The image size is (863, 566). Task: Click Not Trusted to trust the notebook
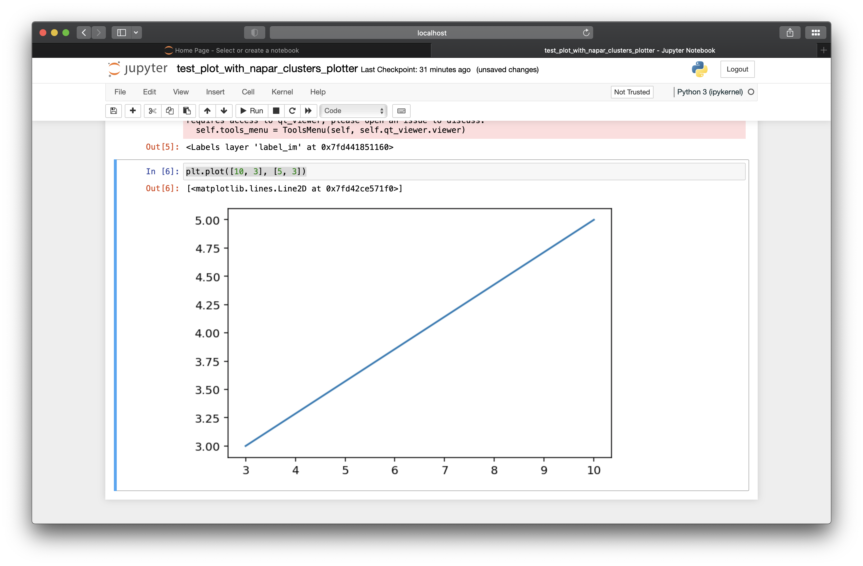pyautogui.click(x=632, y=92)
